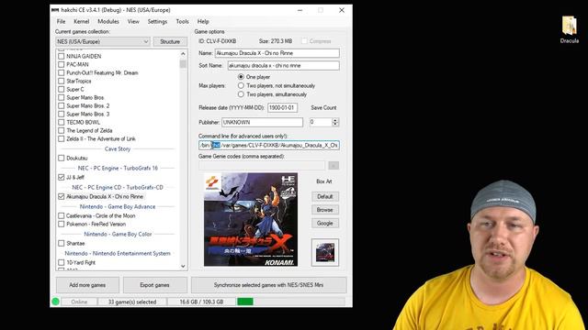
Task: Click the 16.6 GB / 109.3 GB status
Action: pyautogui.click(x=201, y=302)
